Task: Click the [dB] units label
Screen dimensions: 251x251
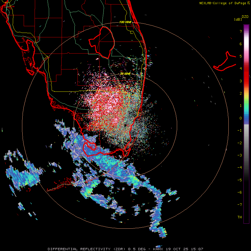Action: coord(238,19)
